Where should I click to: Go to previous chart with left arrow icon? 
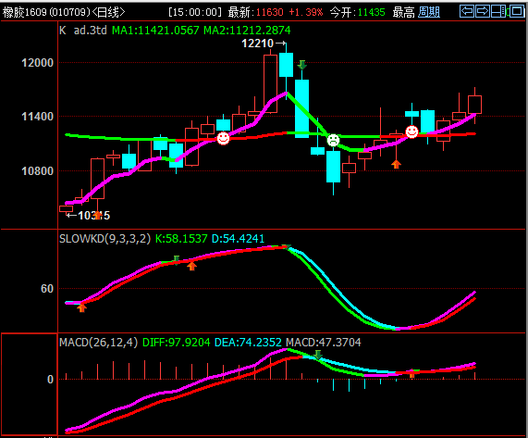[x=467, y=11]
